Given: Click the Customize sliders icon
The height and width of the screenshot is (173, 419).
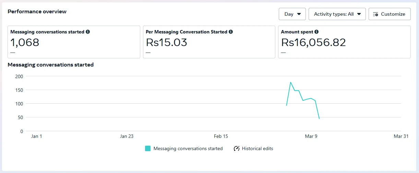Looking at the screenshot, I should 375,14.
